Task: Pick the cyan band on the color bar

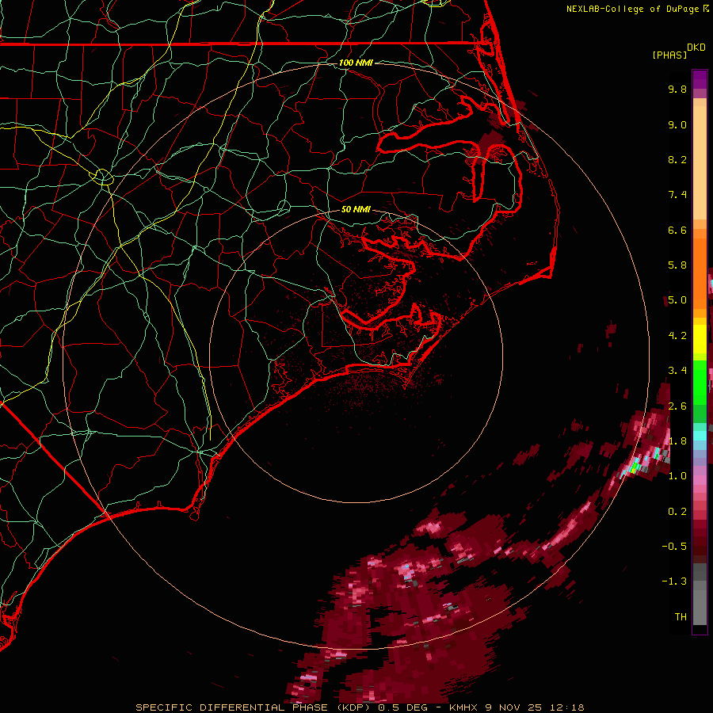Action: click(700, 435)
